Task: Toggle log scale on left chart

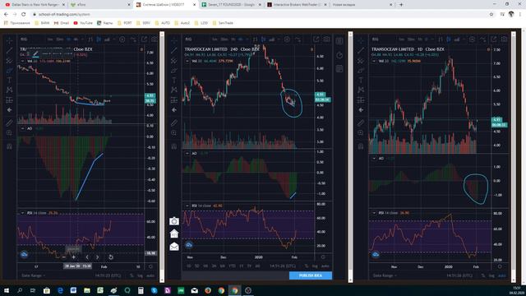Action: (140, 275)
